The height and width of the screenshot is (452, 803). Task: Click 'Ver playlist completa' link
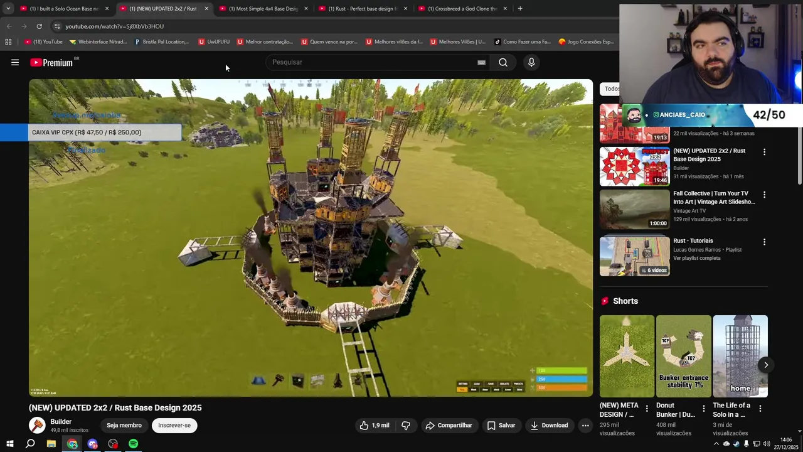coord(697,258)
